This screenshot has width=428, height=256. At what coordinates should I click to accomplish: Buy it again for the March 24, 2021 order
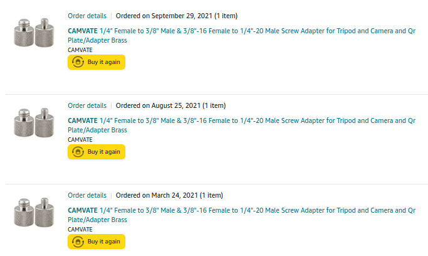(97, 242)
